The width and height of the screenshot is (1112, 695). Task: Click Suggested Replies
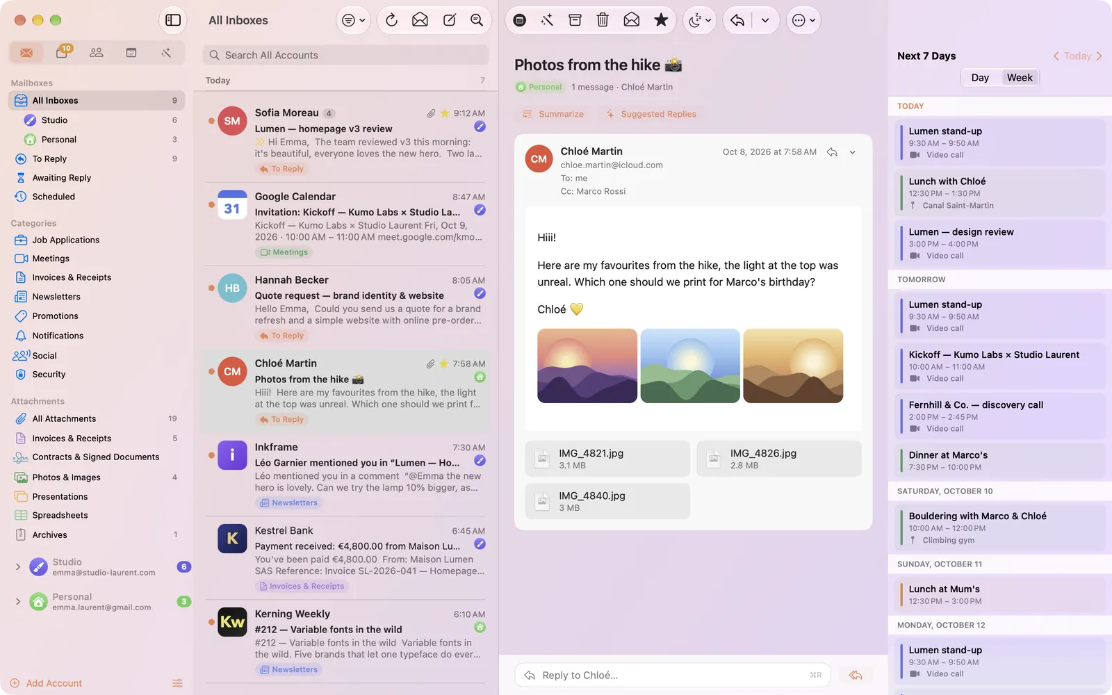pyautogui.click(x=651, y=114)
